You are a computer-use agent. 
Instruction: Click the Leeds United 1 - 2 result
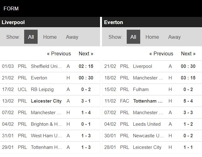188,124
